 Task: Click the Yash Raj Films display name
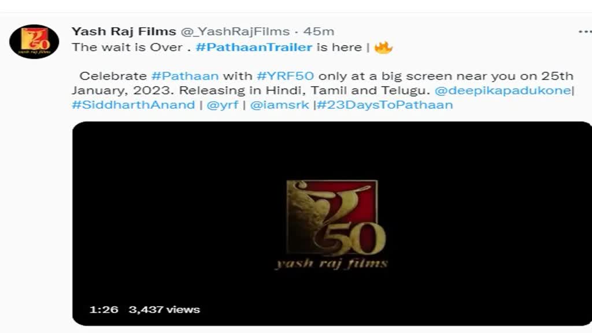[x=124, y=31]
